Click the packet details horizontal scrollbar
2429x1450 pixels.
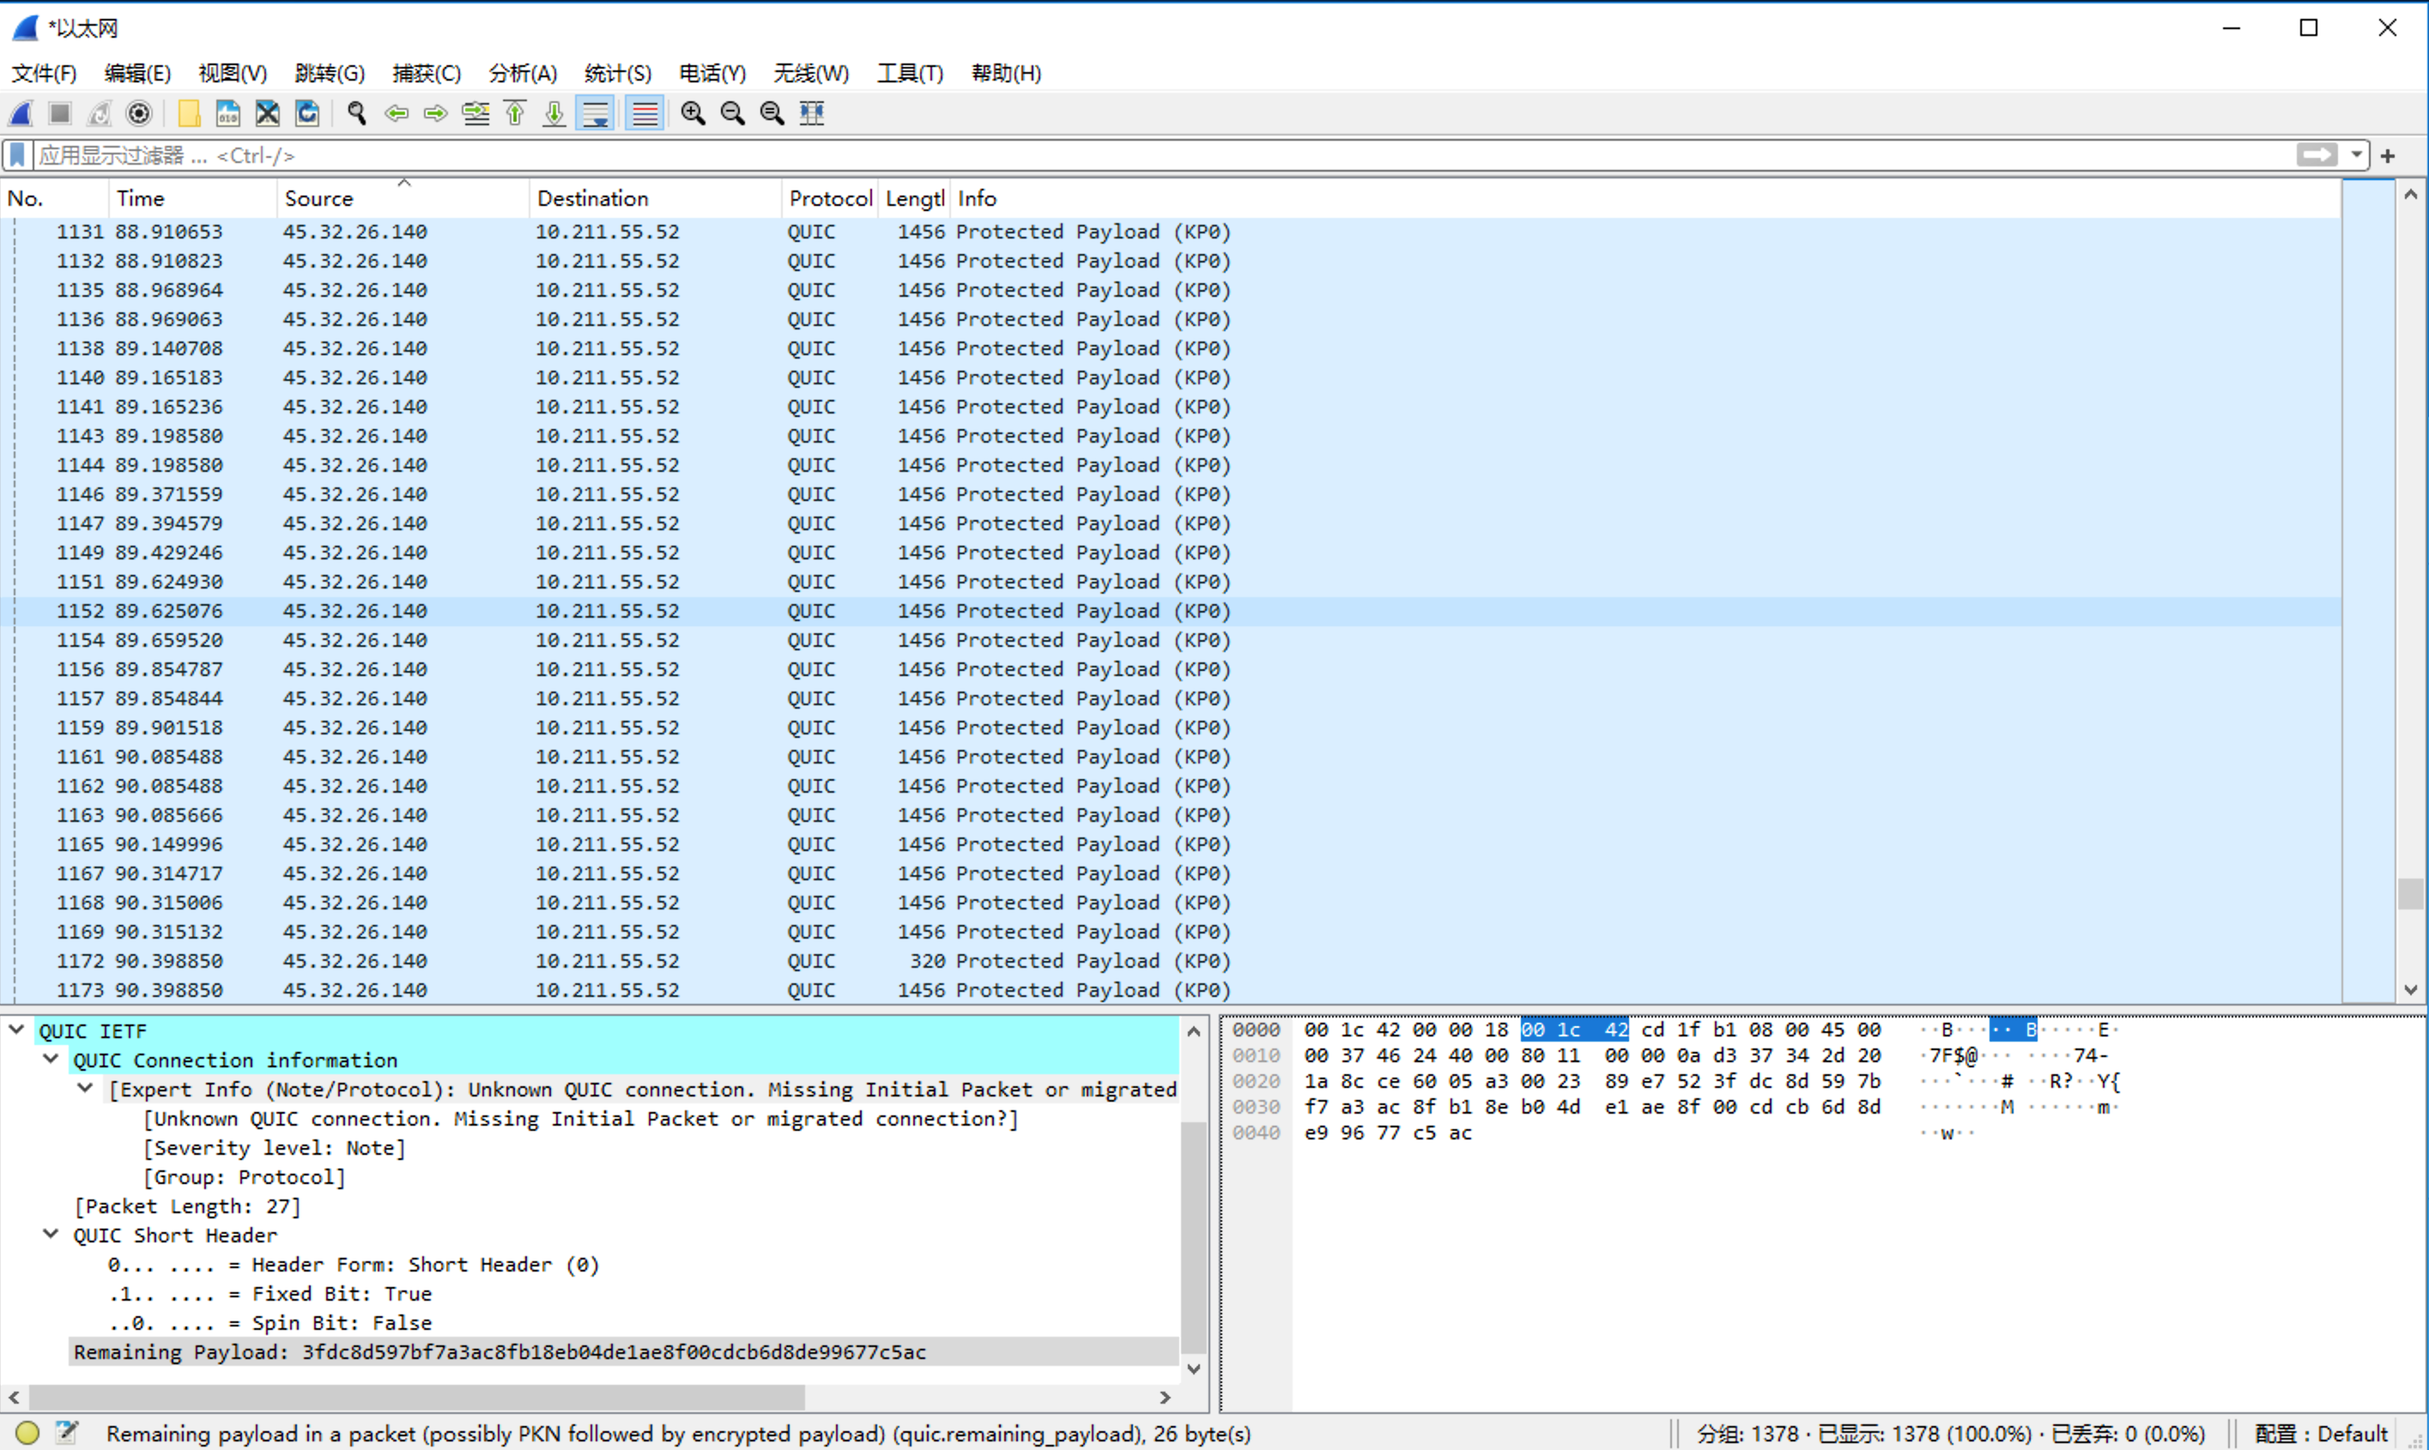(x=415, y=1398)
